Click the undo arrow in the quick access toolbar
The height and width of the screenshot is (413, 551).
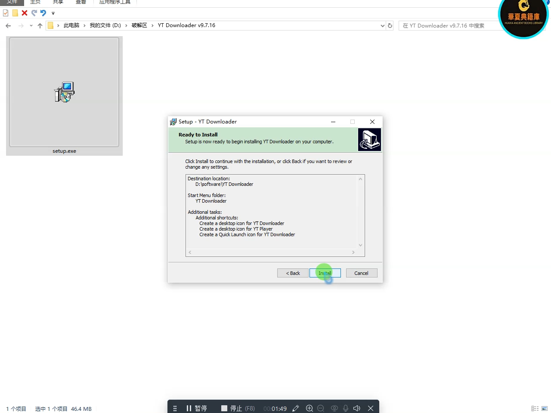click(x=42, y=13)
